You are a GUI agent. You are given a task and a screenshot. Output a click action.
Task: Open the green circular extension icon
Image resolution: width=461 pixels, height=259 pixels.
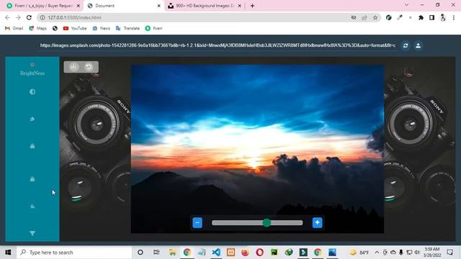point(389,17)
